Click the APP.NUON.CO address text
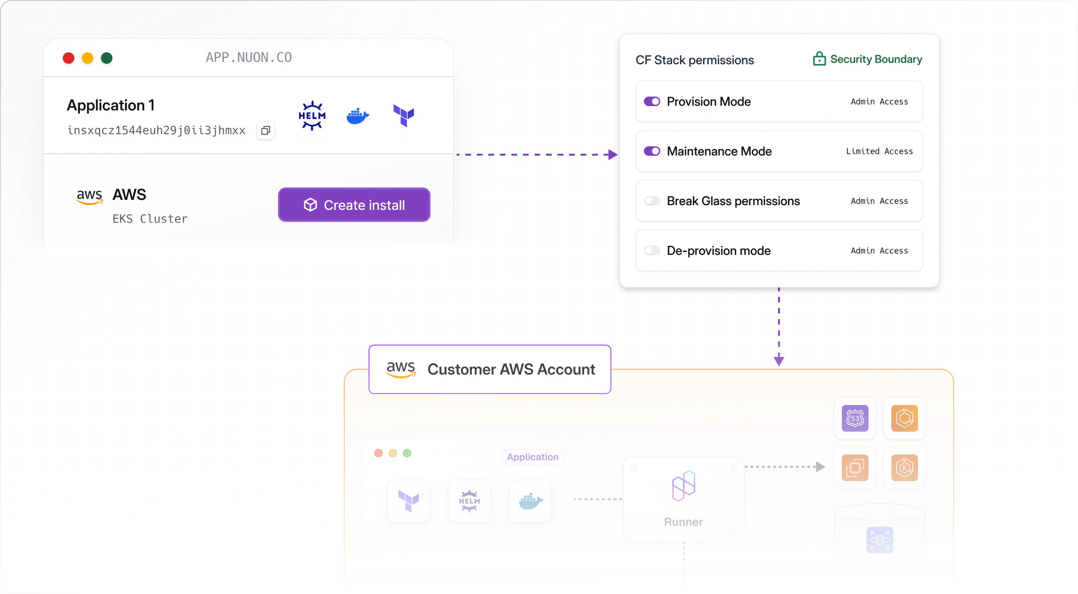Viewport: 1078px width, 594px height. point(249,58)
